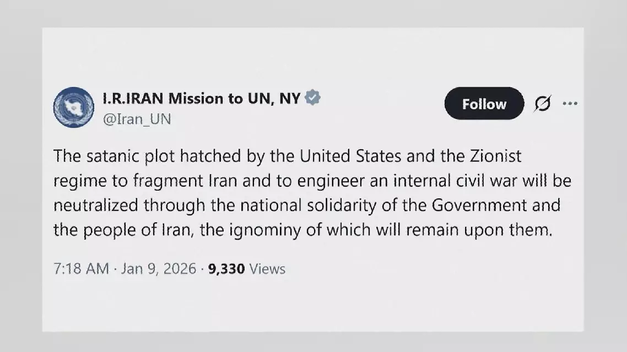The height and width of the screenshot is (352, 627).
Task: Click the blue verified checkmark badge
Action: pos(313,99)
